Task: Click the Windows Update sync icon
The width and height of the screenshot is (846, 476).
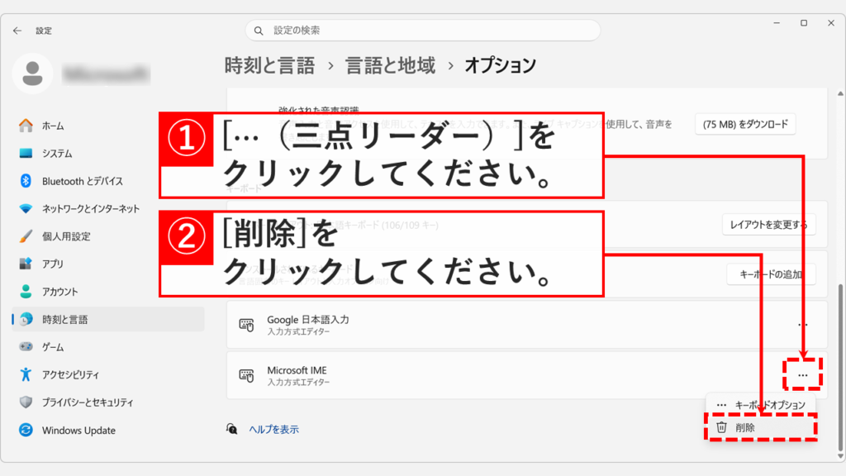Action: 26,430
